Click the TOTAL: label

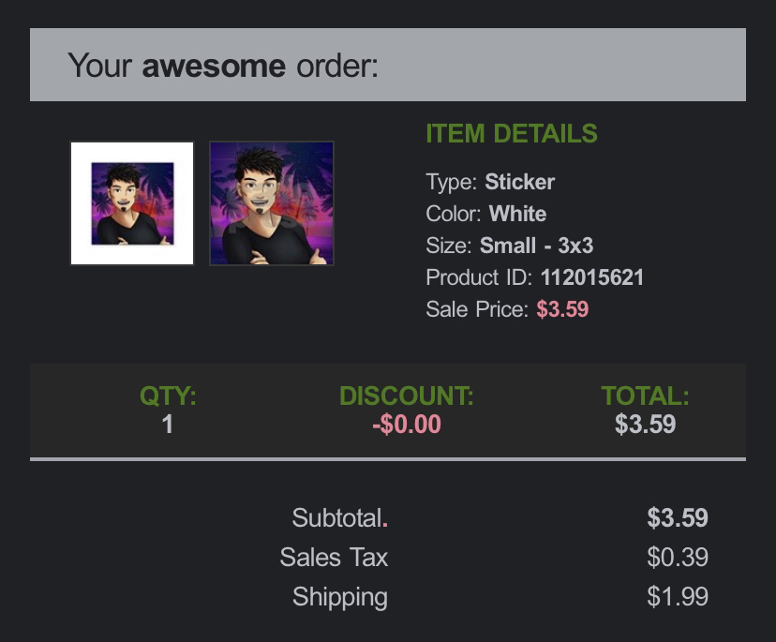(x=645, y=396)
